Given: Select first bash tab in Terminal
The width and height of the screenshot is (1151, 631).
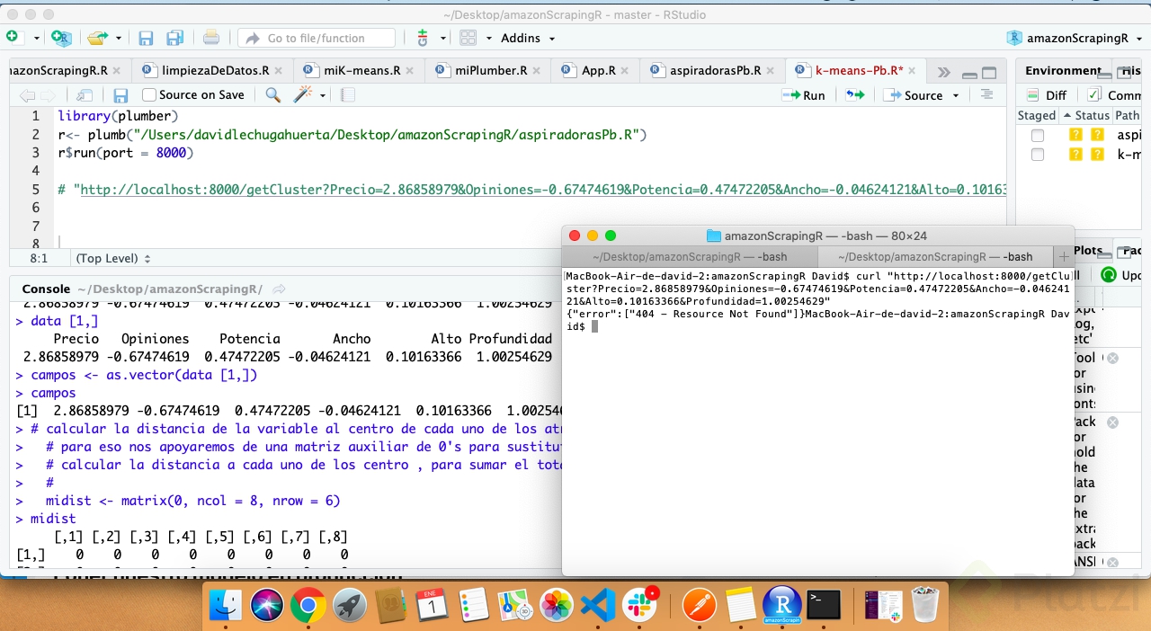Looking at the screenshot, I should pos(690,256).
